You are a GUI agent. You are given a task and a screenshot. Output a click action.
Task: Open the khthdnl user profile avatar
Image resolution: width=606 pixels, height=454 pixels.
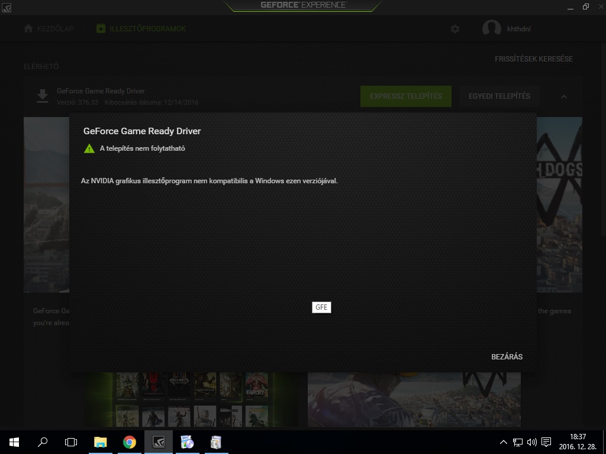click(x=492, y=28)
